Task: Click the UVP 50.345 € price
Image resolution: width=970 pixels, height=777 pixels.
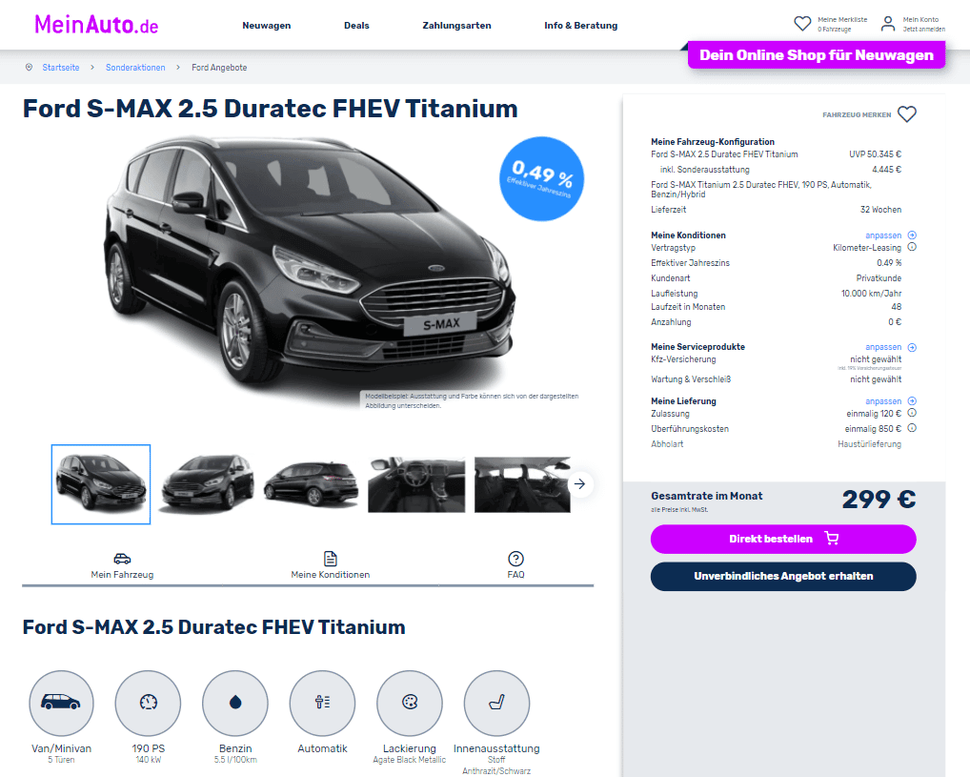Action: point(875,154)
